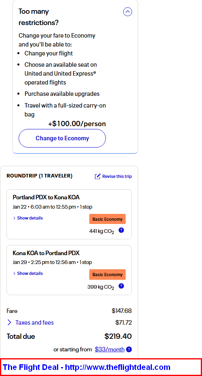202x376 pixels.
Task: Click the chevron next to return Show details
Action: pyautogui.click(x=15, y=273)
